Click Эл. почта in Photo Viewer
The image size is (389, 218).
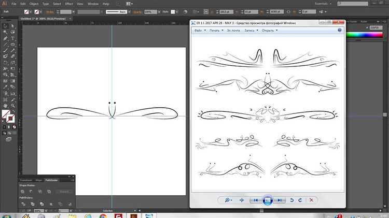(x=233, y=31)
